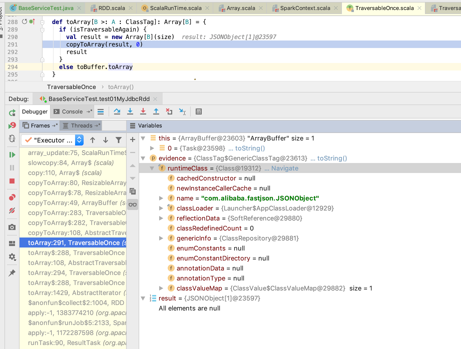
Task: Drop the current stack frame
Action: pos(169,111)
